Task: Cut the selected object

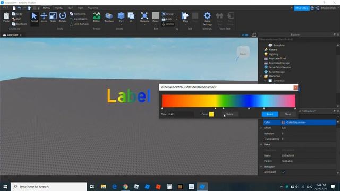Action: point(16,19)
